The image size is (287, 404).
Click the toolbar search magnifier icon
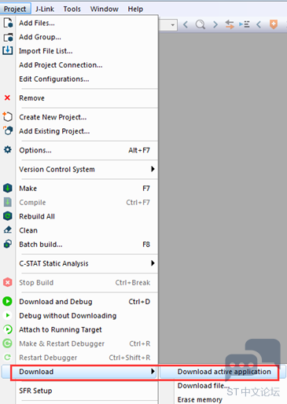pos(201,24)
